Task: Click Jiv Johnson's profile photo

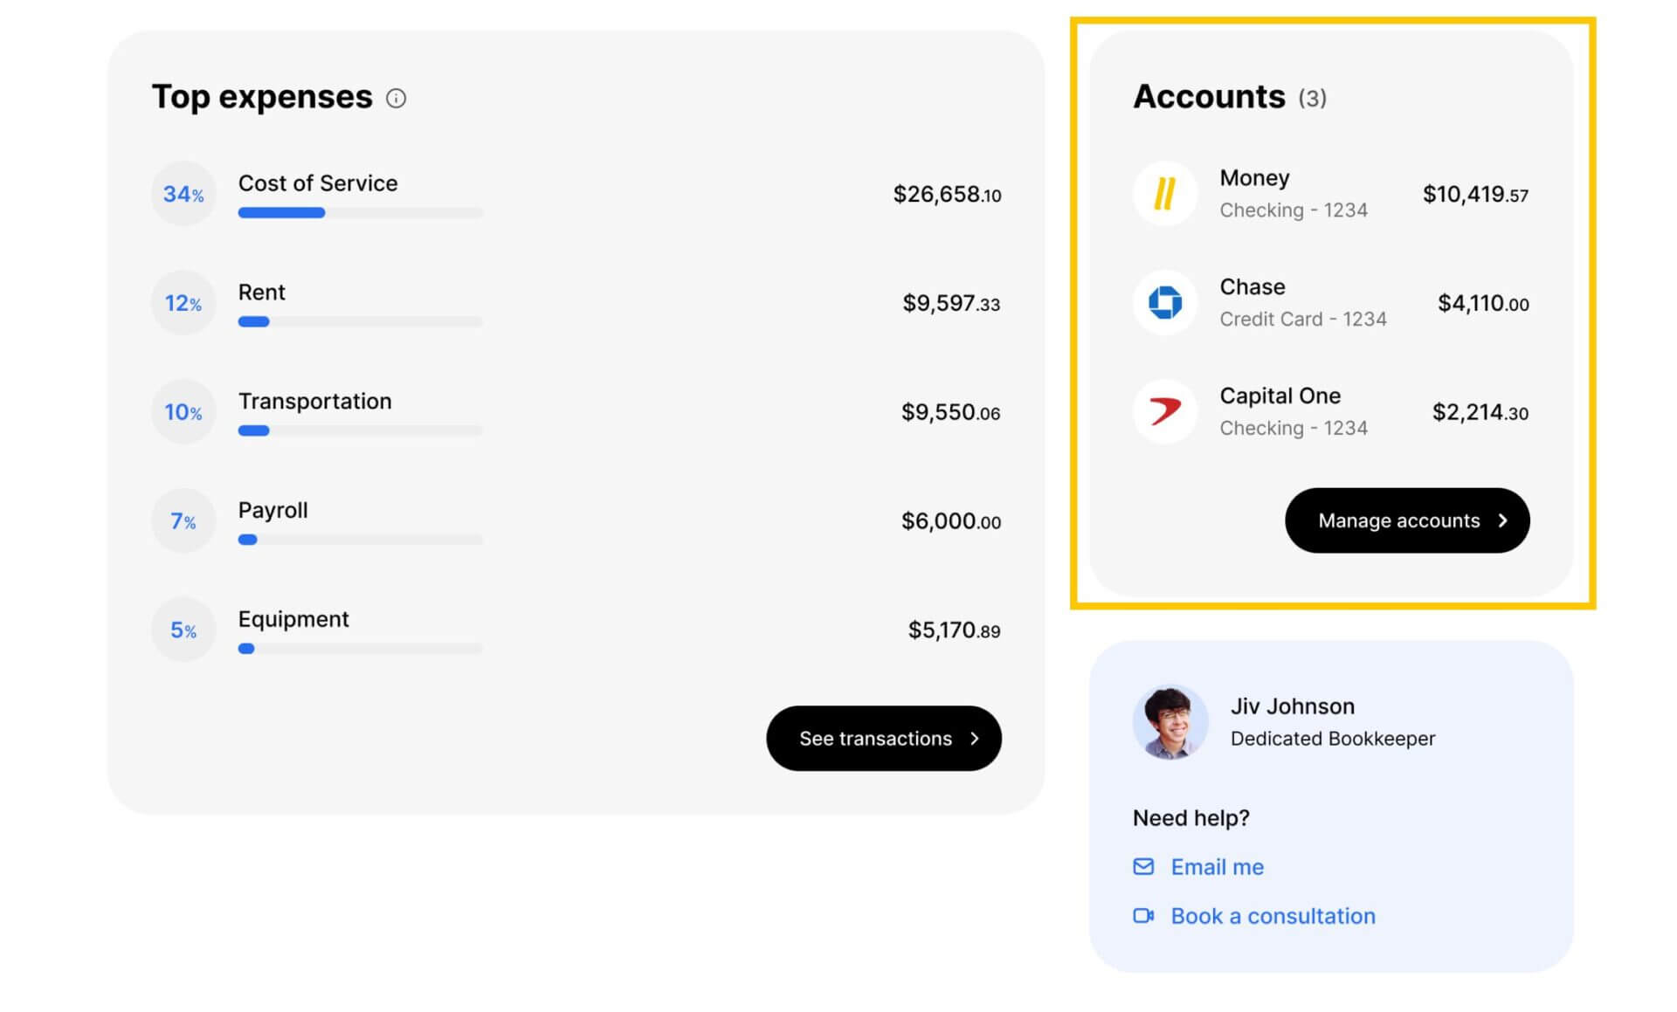Action: (x=1170, y=722)
